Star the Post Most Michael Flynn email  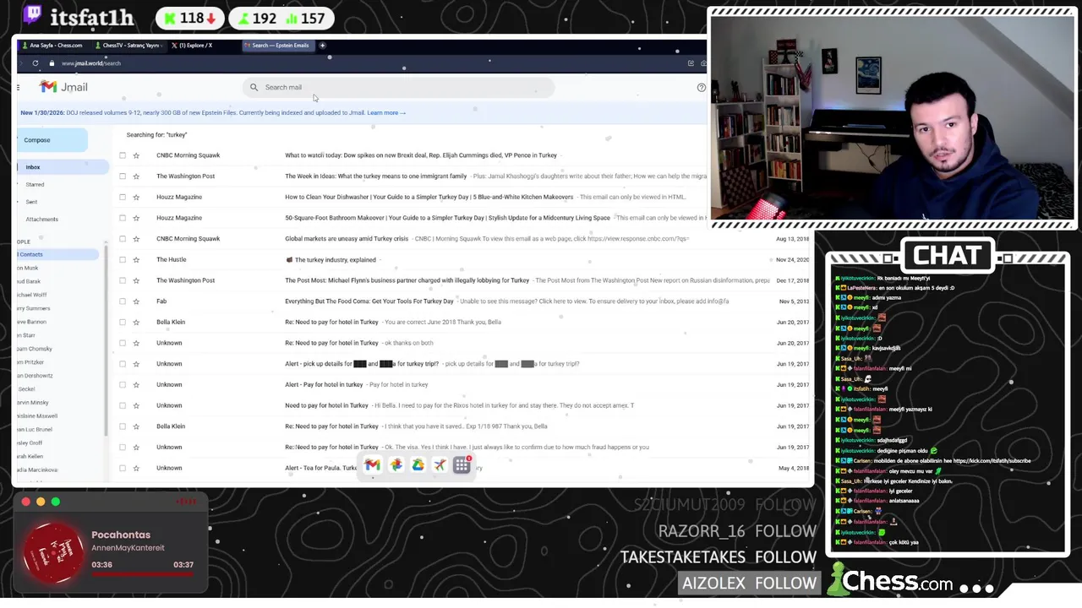click(x=136, y=280)
